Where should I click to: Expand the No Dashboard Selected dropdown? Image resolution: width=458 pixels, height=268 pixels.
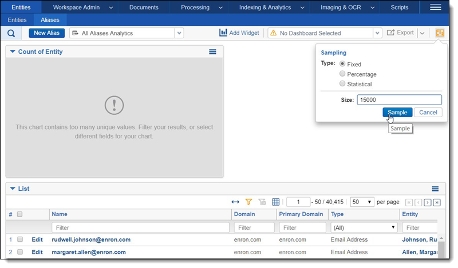pyautogui.click(x=377, y=33)
